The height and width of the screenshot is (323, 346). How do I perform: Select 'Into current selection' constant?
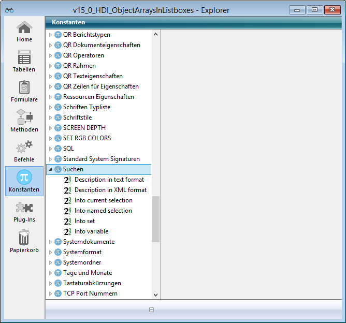coord(103,200)
